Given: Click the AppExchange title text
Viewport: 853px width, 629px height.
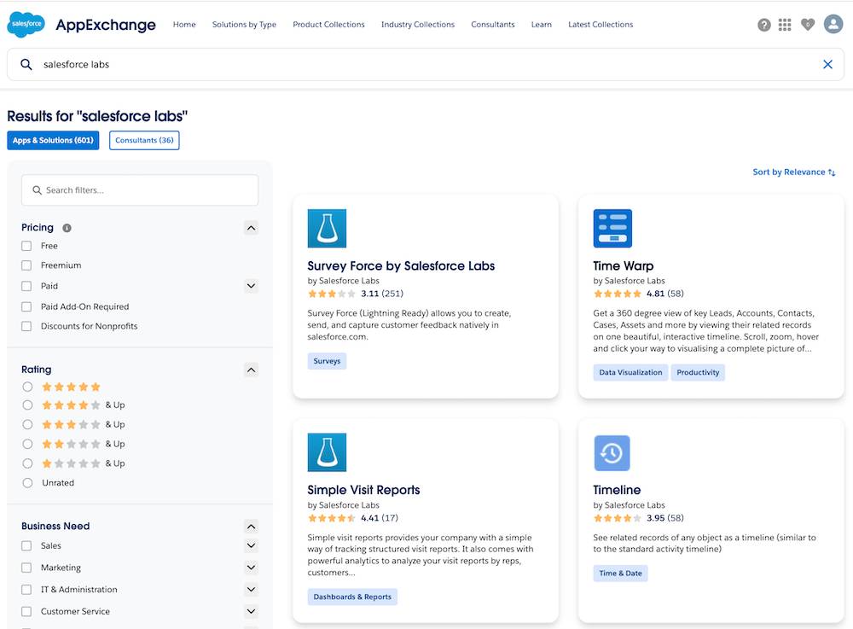Looking at the screenshot, I should (x=106, y=25).
